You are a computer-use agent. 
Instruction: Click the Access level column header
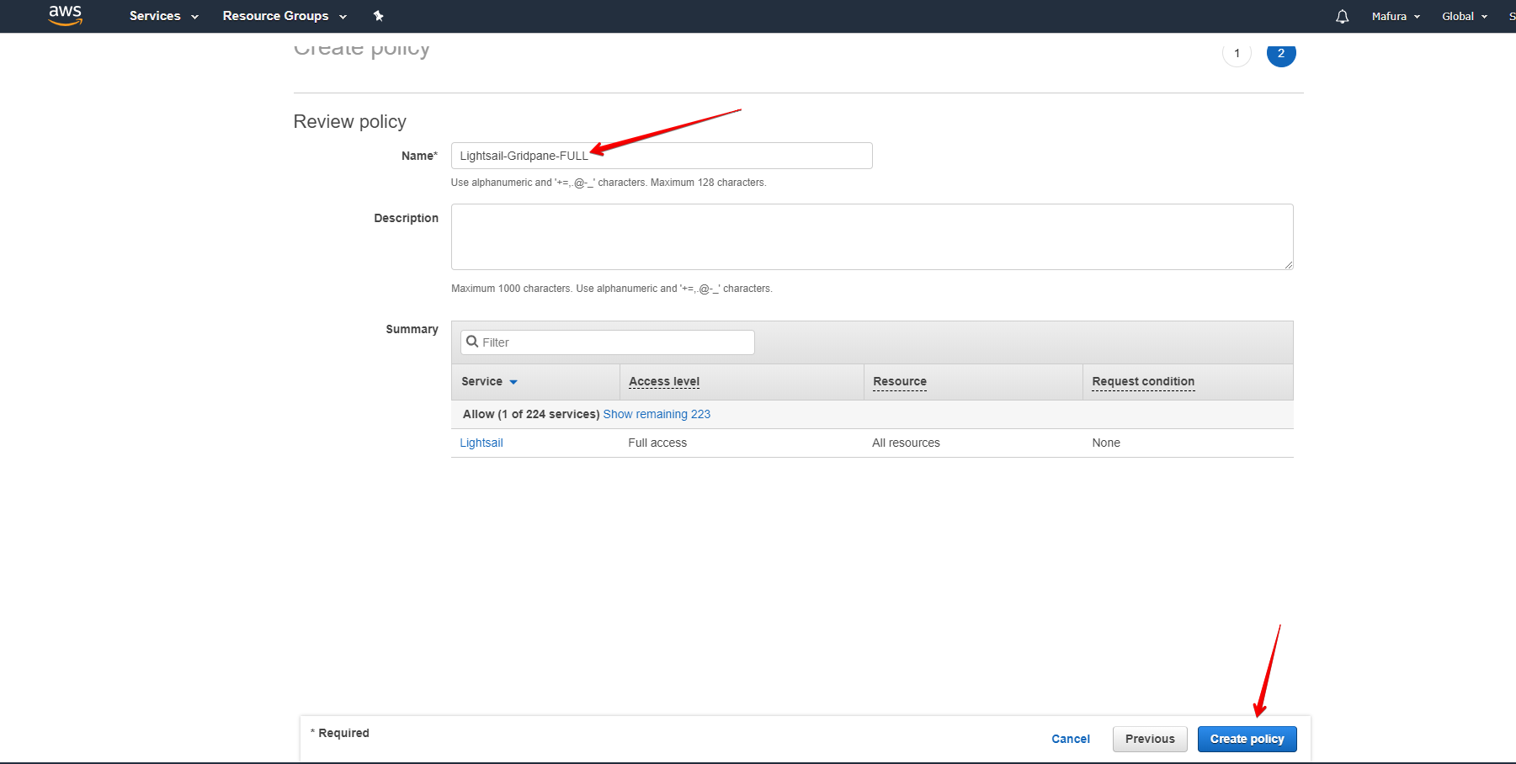pyautogui.click(x=664, y=381)
